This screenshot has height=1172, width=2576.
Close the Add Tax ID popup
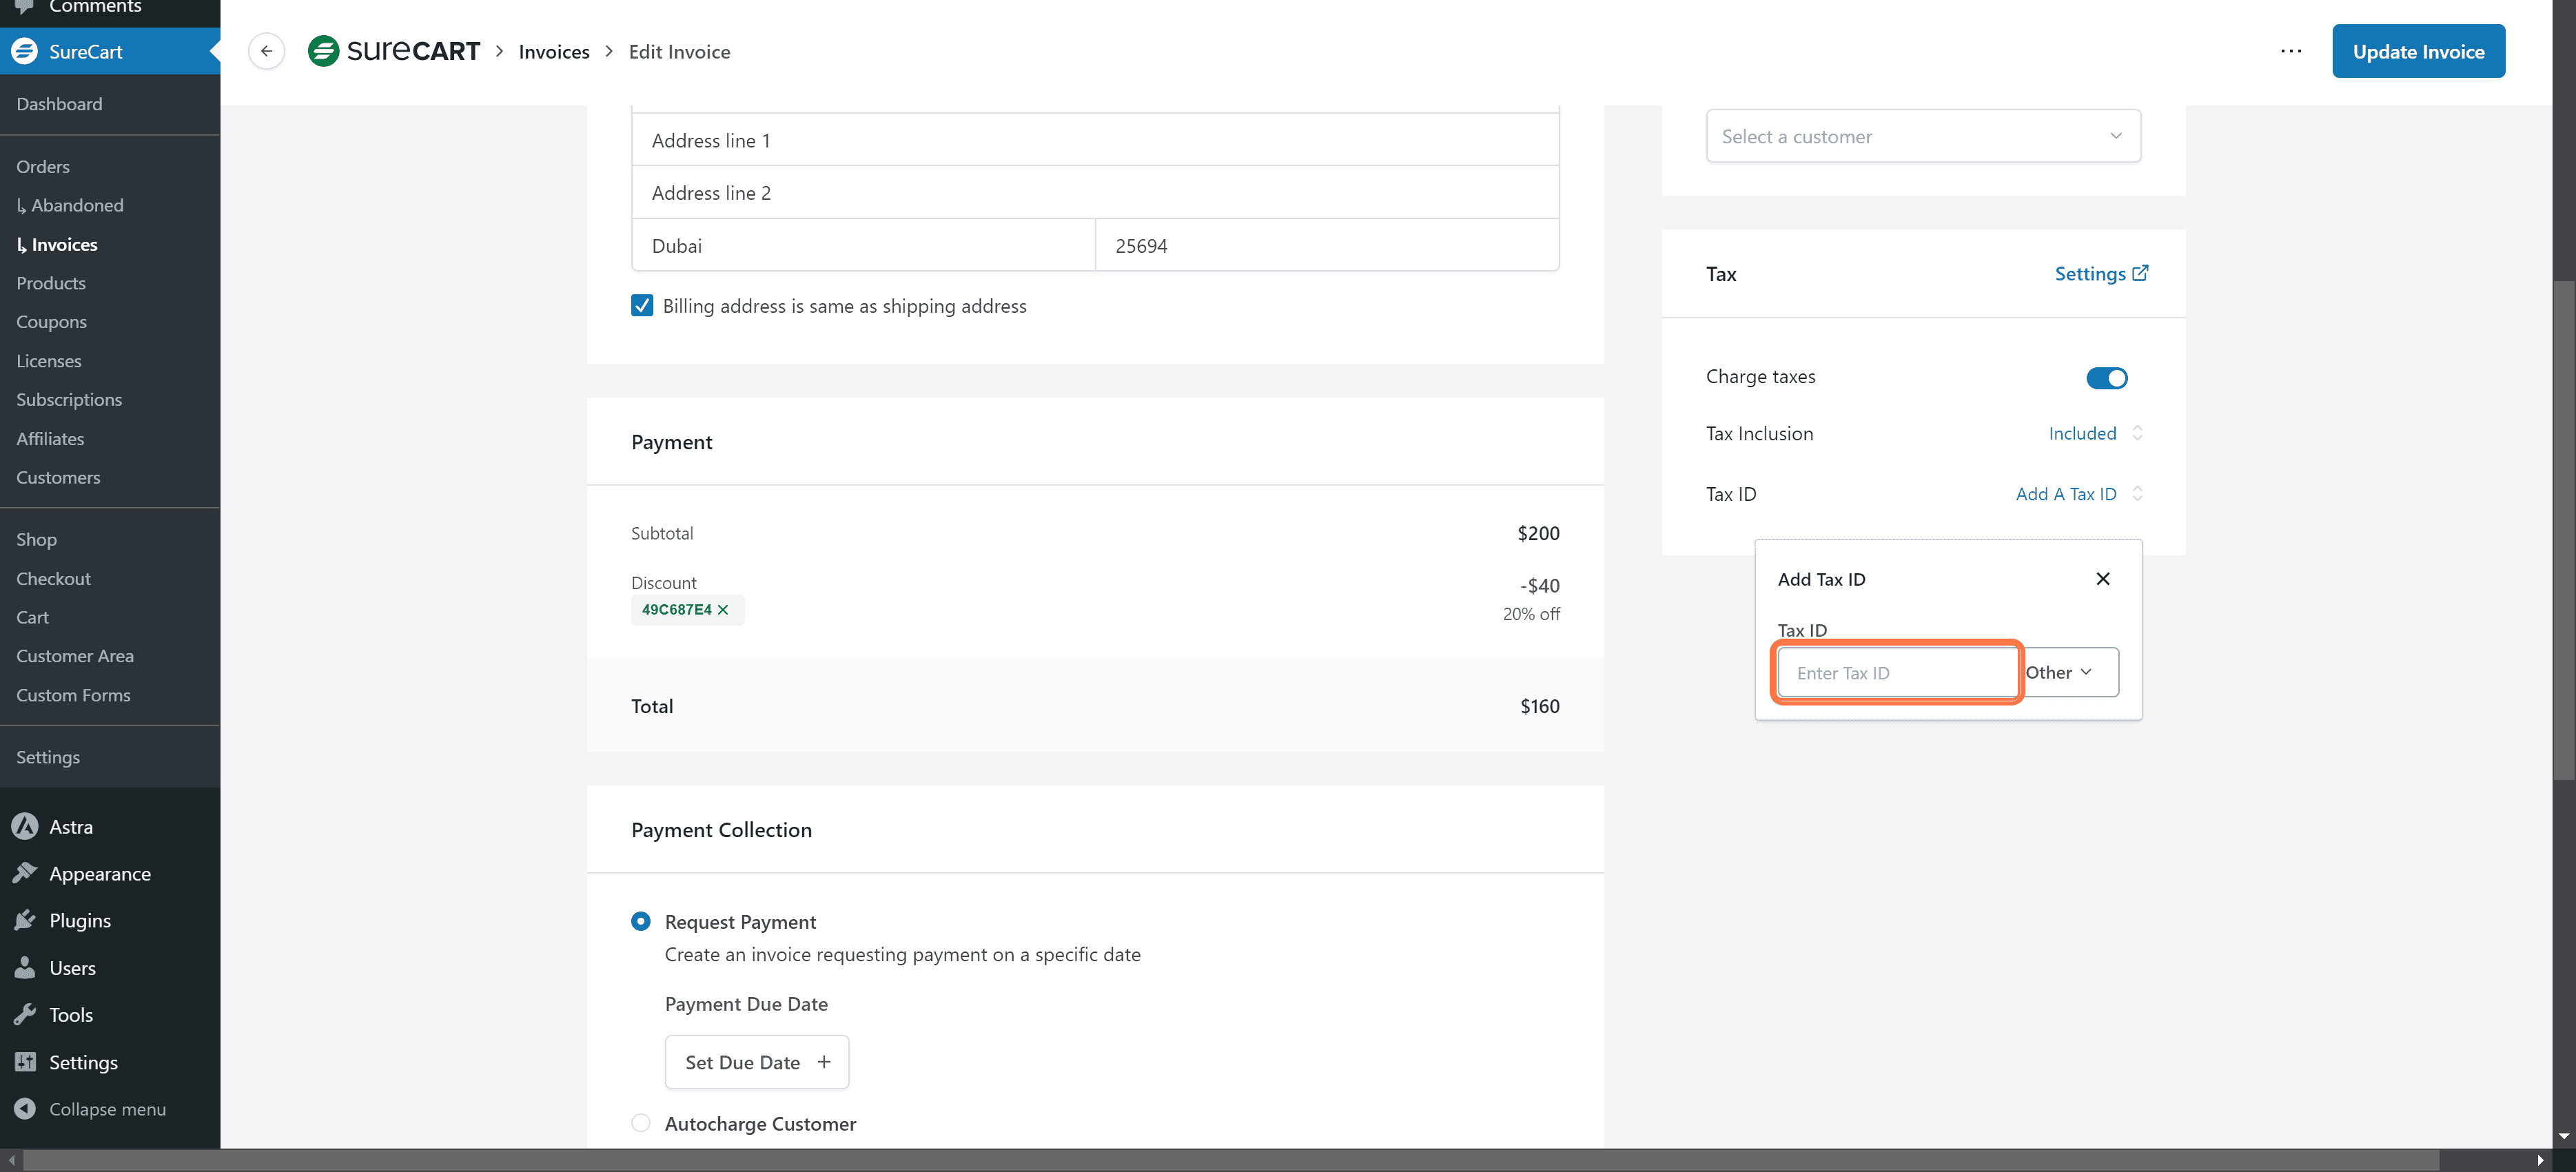point(2102,579)
